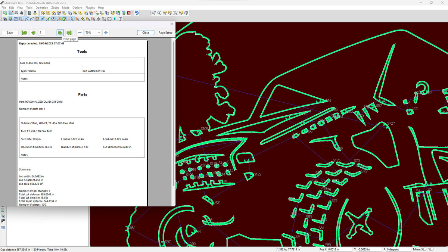The width and height of the screenshot is (448, 252).
Task: Open the View menu
Action: 20,7
